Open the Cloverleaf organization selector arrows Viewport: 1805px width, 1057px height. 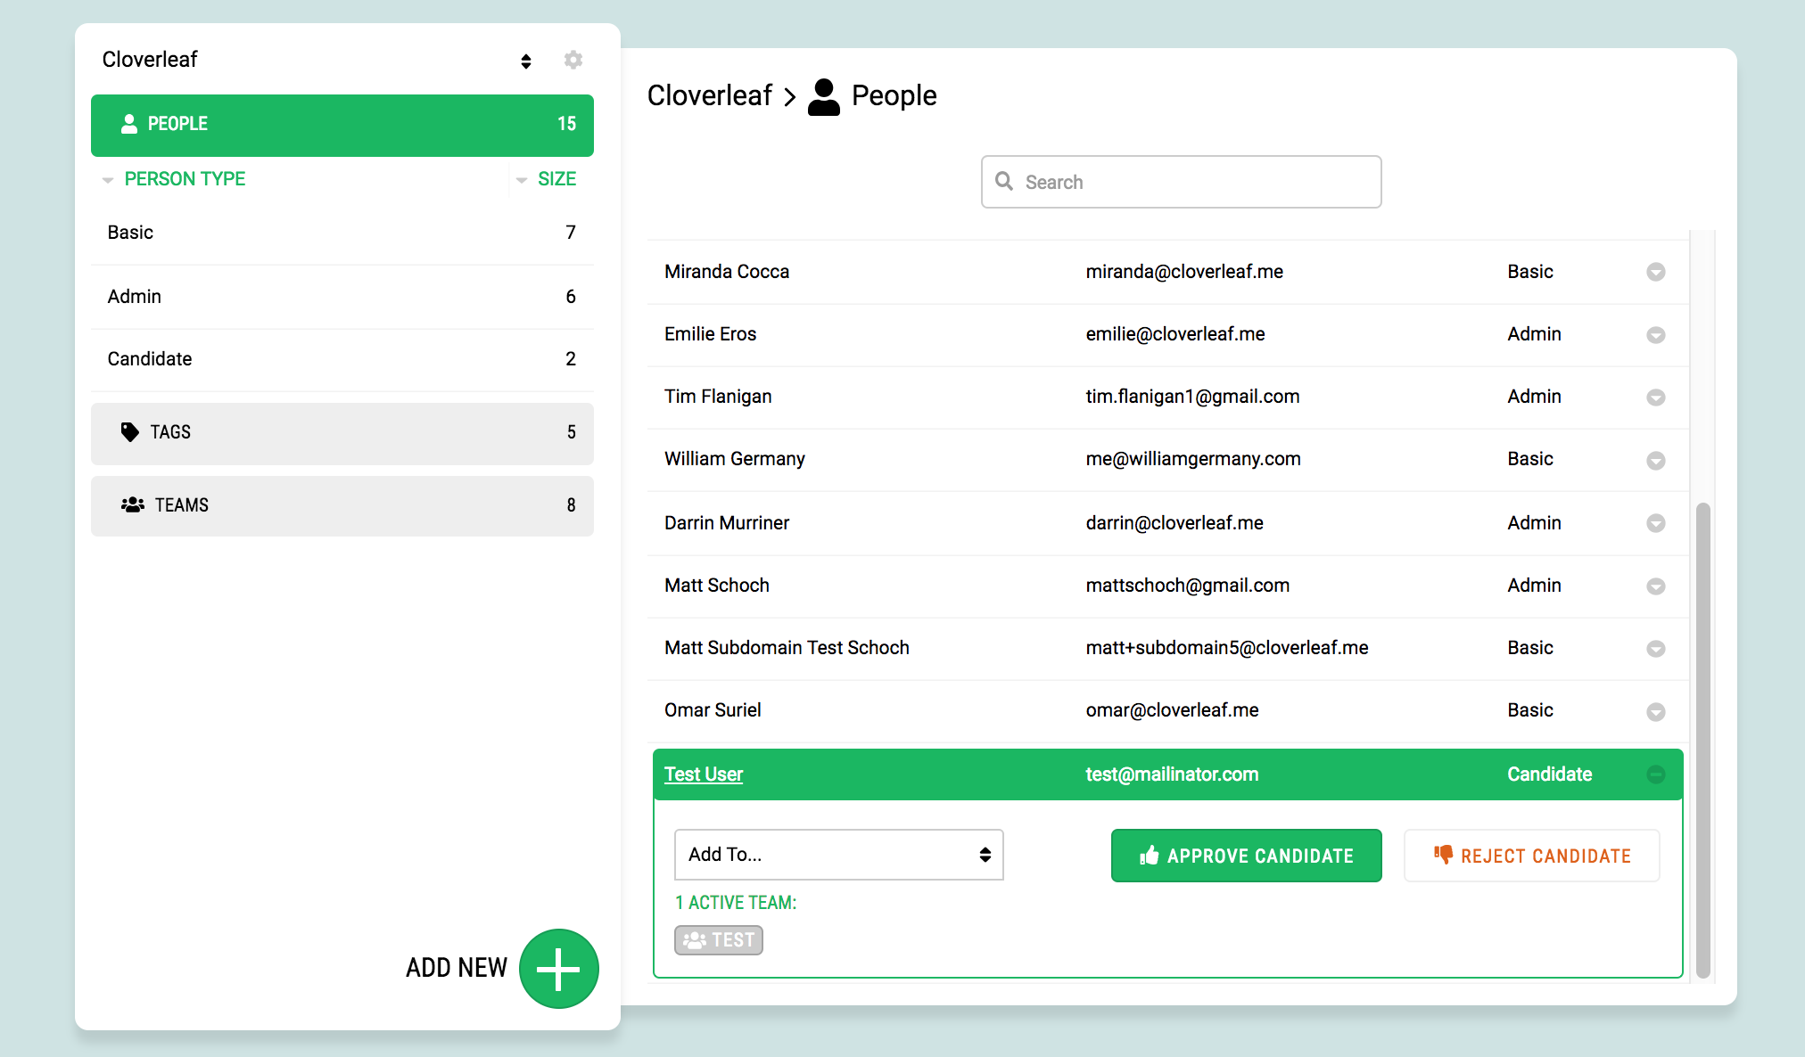526,61
